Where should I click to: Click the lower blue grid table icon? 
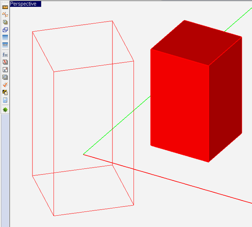[x=5, y=45]
